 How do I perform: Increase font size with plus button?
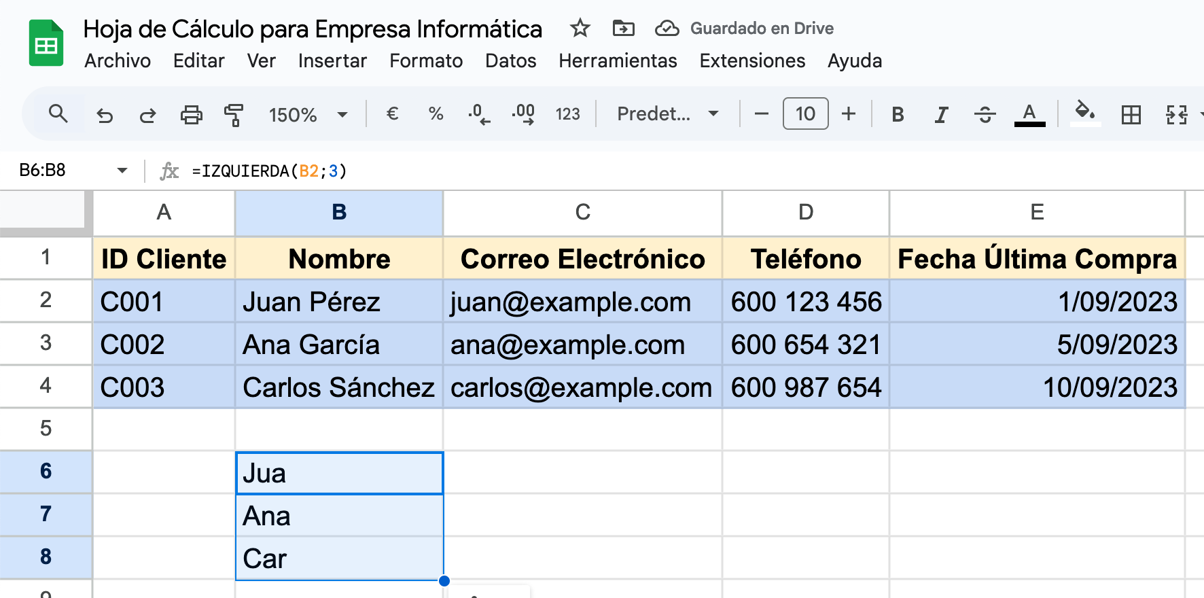coord(849,114)
